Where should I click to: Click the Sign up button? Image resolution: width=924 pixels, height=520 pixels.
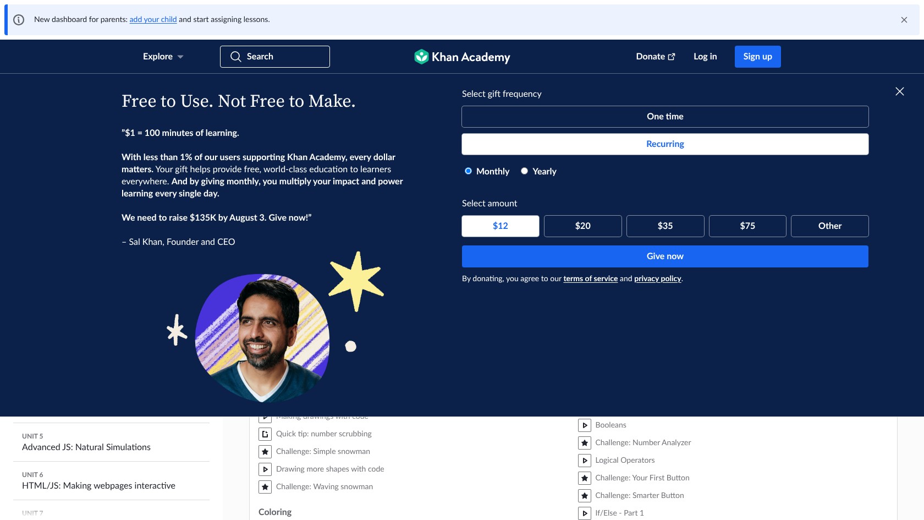[758, 57]
